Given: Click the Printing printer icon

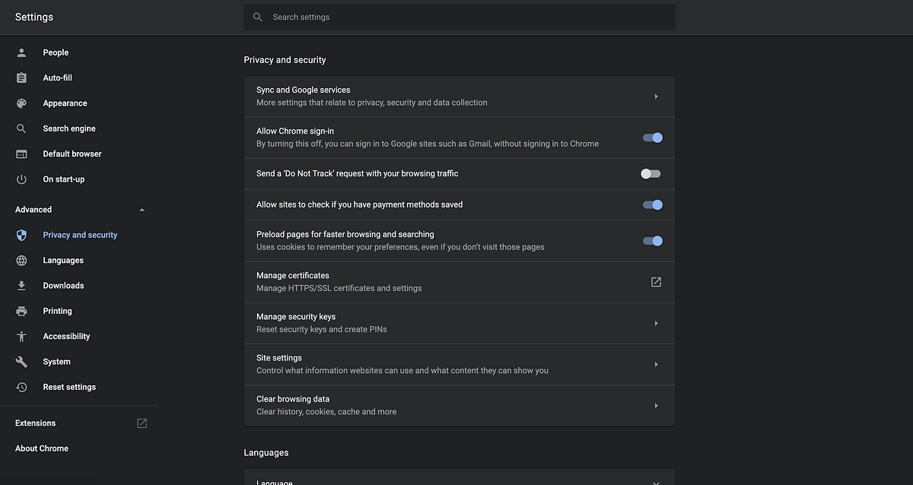Looking at the screenshot, I should 21,311.
